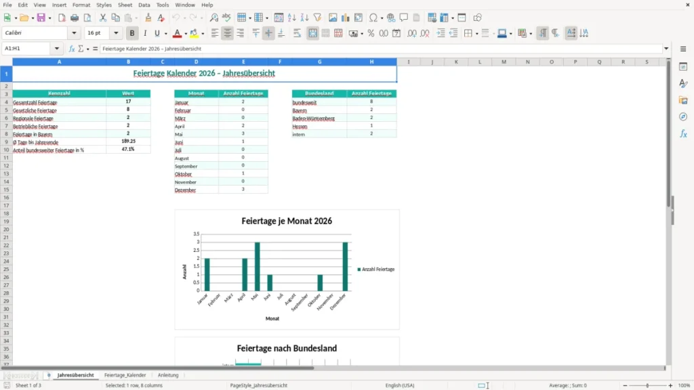Toggle Align Right

[241, 33]
